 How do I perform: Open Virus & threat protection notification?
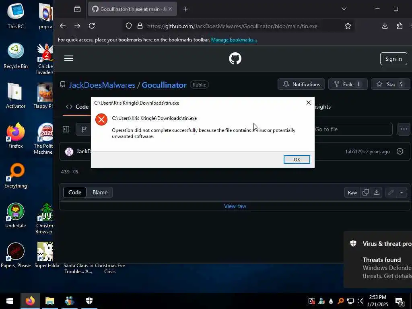(x=378, y=260)
